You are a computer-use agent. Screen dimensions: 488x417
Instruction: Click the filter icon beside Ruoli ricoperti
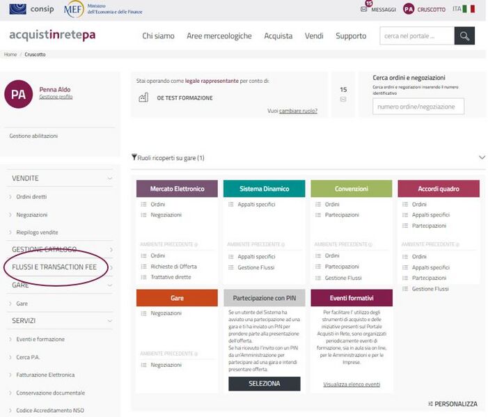coord(134,157)
